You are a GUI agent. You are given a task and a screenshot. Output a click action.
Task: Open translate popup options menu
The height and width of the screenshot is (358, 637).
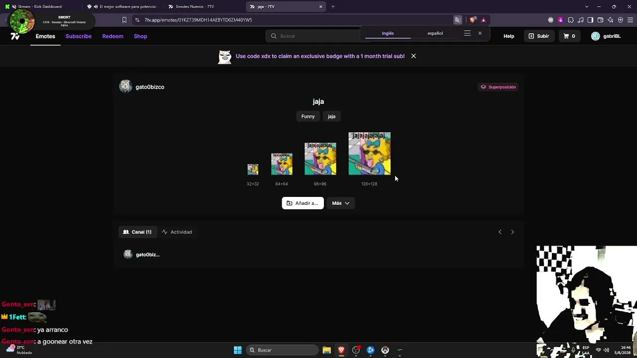[x=467, y=33]
